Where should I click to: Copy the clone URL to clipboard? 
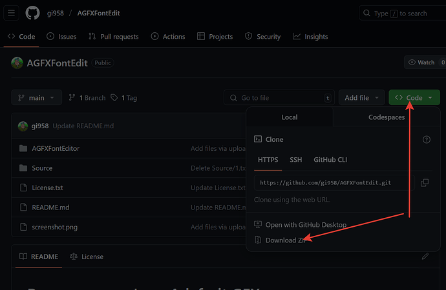425,183
